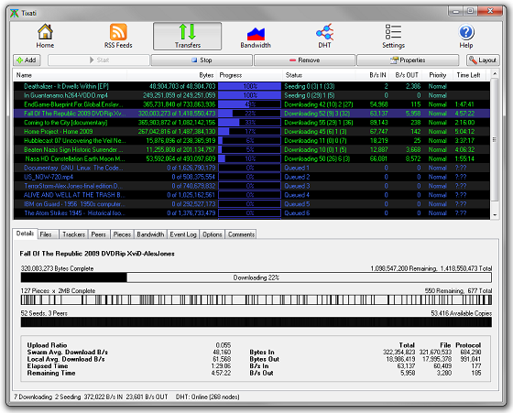Click the Remaining Time label
The image size is (513, 413).
(51, 373)
